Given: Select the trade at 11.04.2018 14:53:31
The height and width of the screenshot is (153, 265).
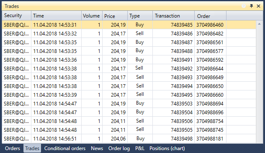Looking at the screenshot, I should (x=129, y=25).
